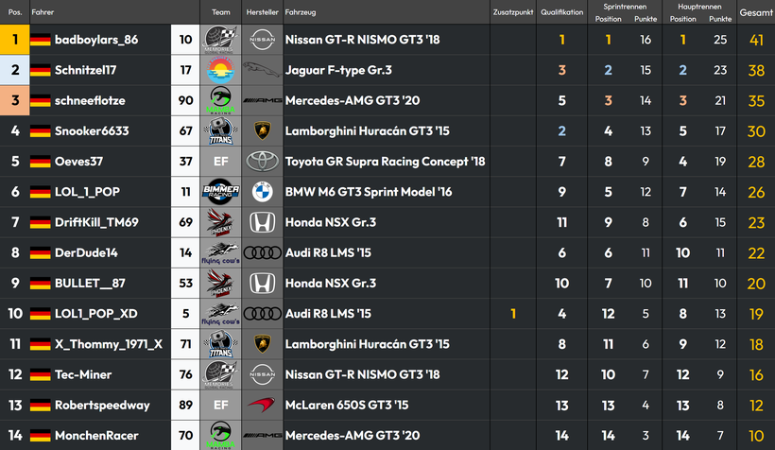Select driver name LOL_1_POP
The image size is (775, 450).
88,192
